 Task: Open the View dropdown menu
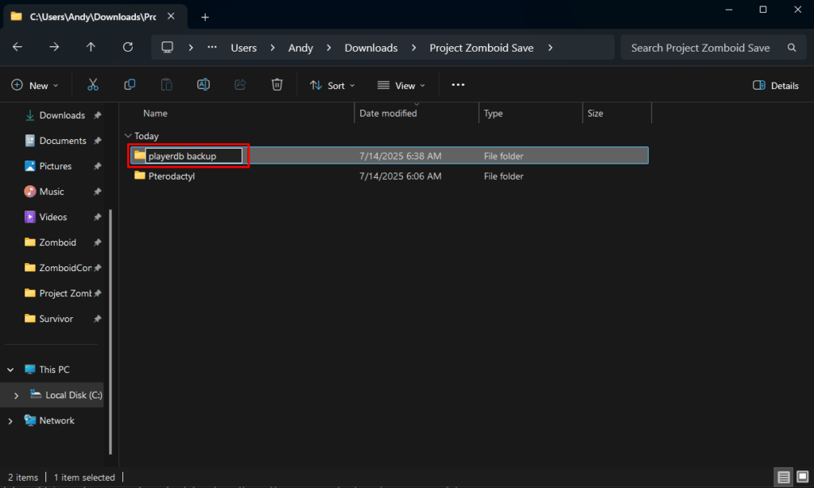click(x=401, y=85)
